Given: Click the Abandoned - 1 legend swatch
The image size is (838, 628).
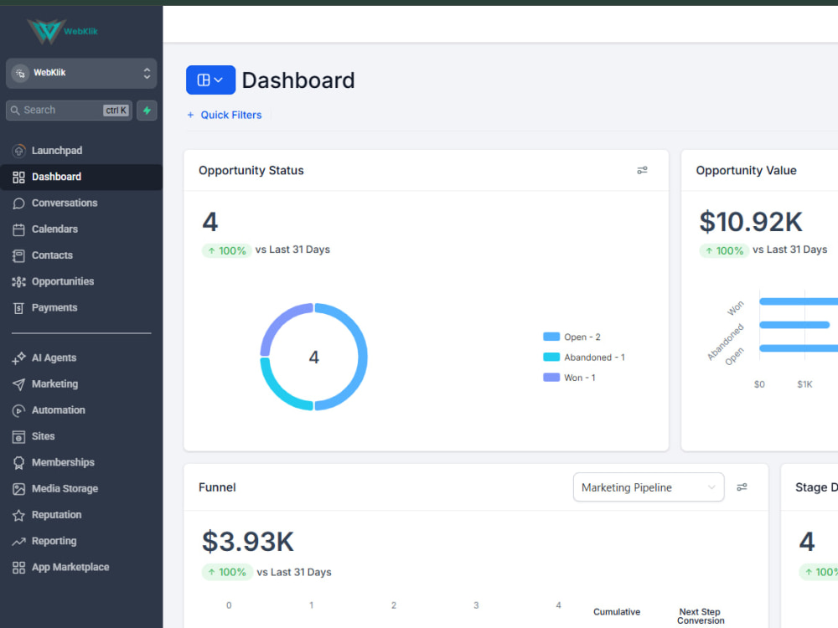Looking at the screenshot, I should pos(551,358).
